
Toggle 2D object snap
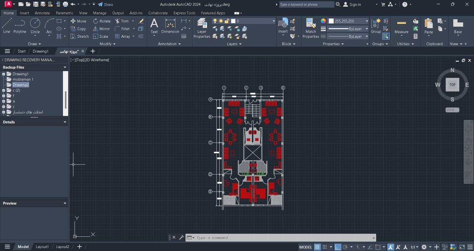(378, 247)
